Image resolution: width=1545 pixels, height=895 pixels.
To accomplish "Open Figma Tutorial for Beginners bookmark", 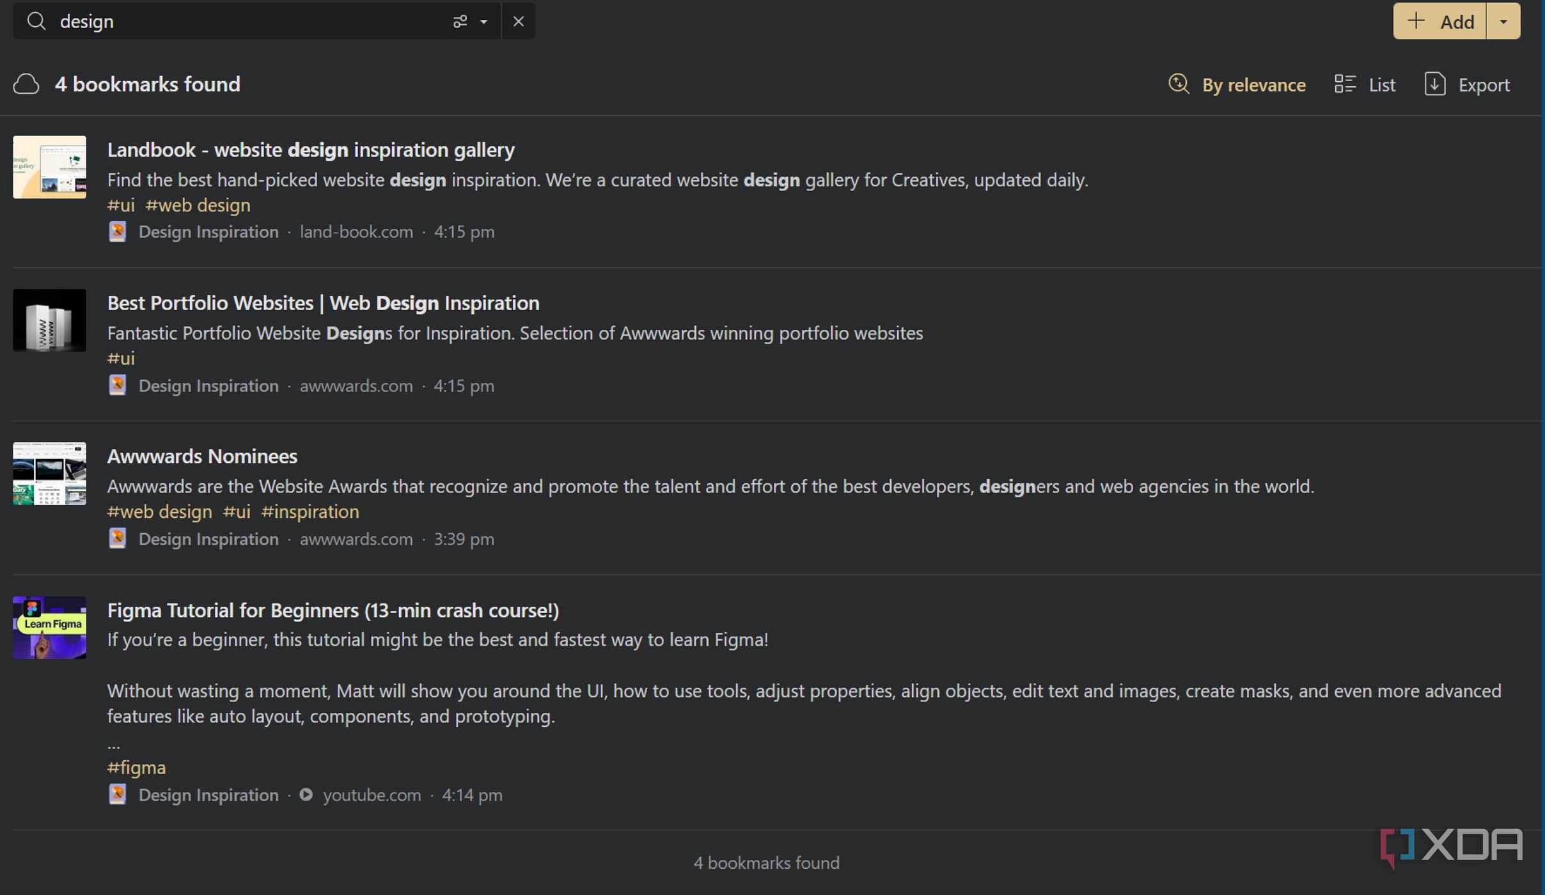I will click(333, 611).
